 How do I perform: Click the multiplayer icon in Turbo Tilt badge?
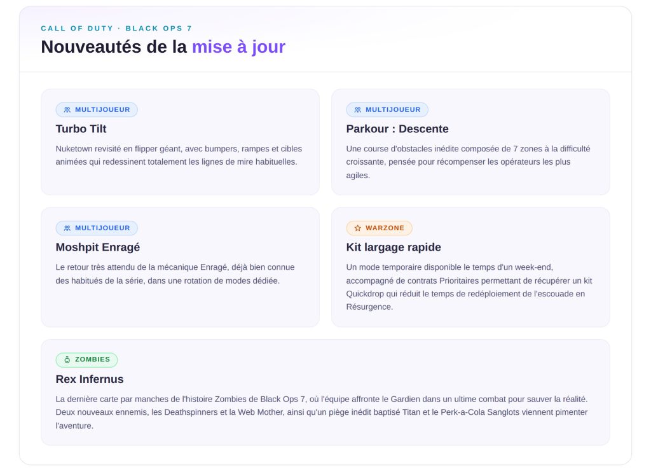(67, 109)
